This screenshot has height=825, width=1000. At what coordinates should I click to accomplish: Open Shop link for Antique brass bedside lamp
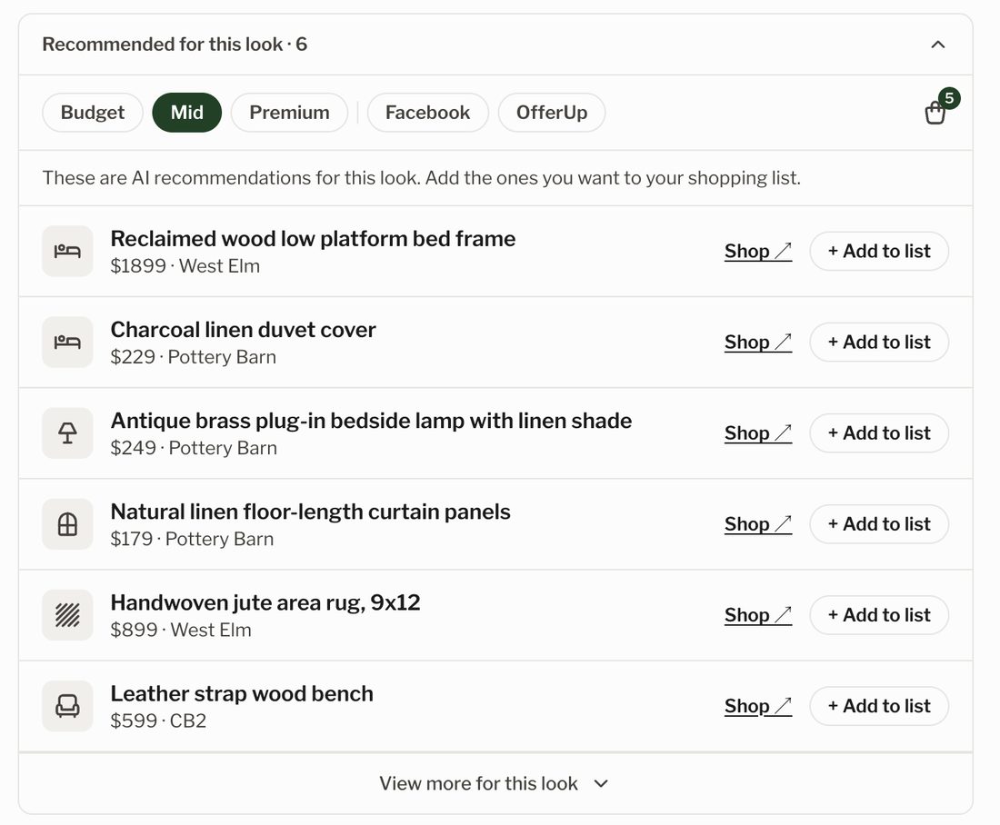[x=758, y=433]
